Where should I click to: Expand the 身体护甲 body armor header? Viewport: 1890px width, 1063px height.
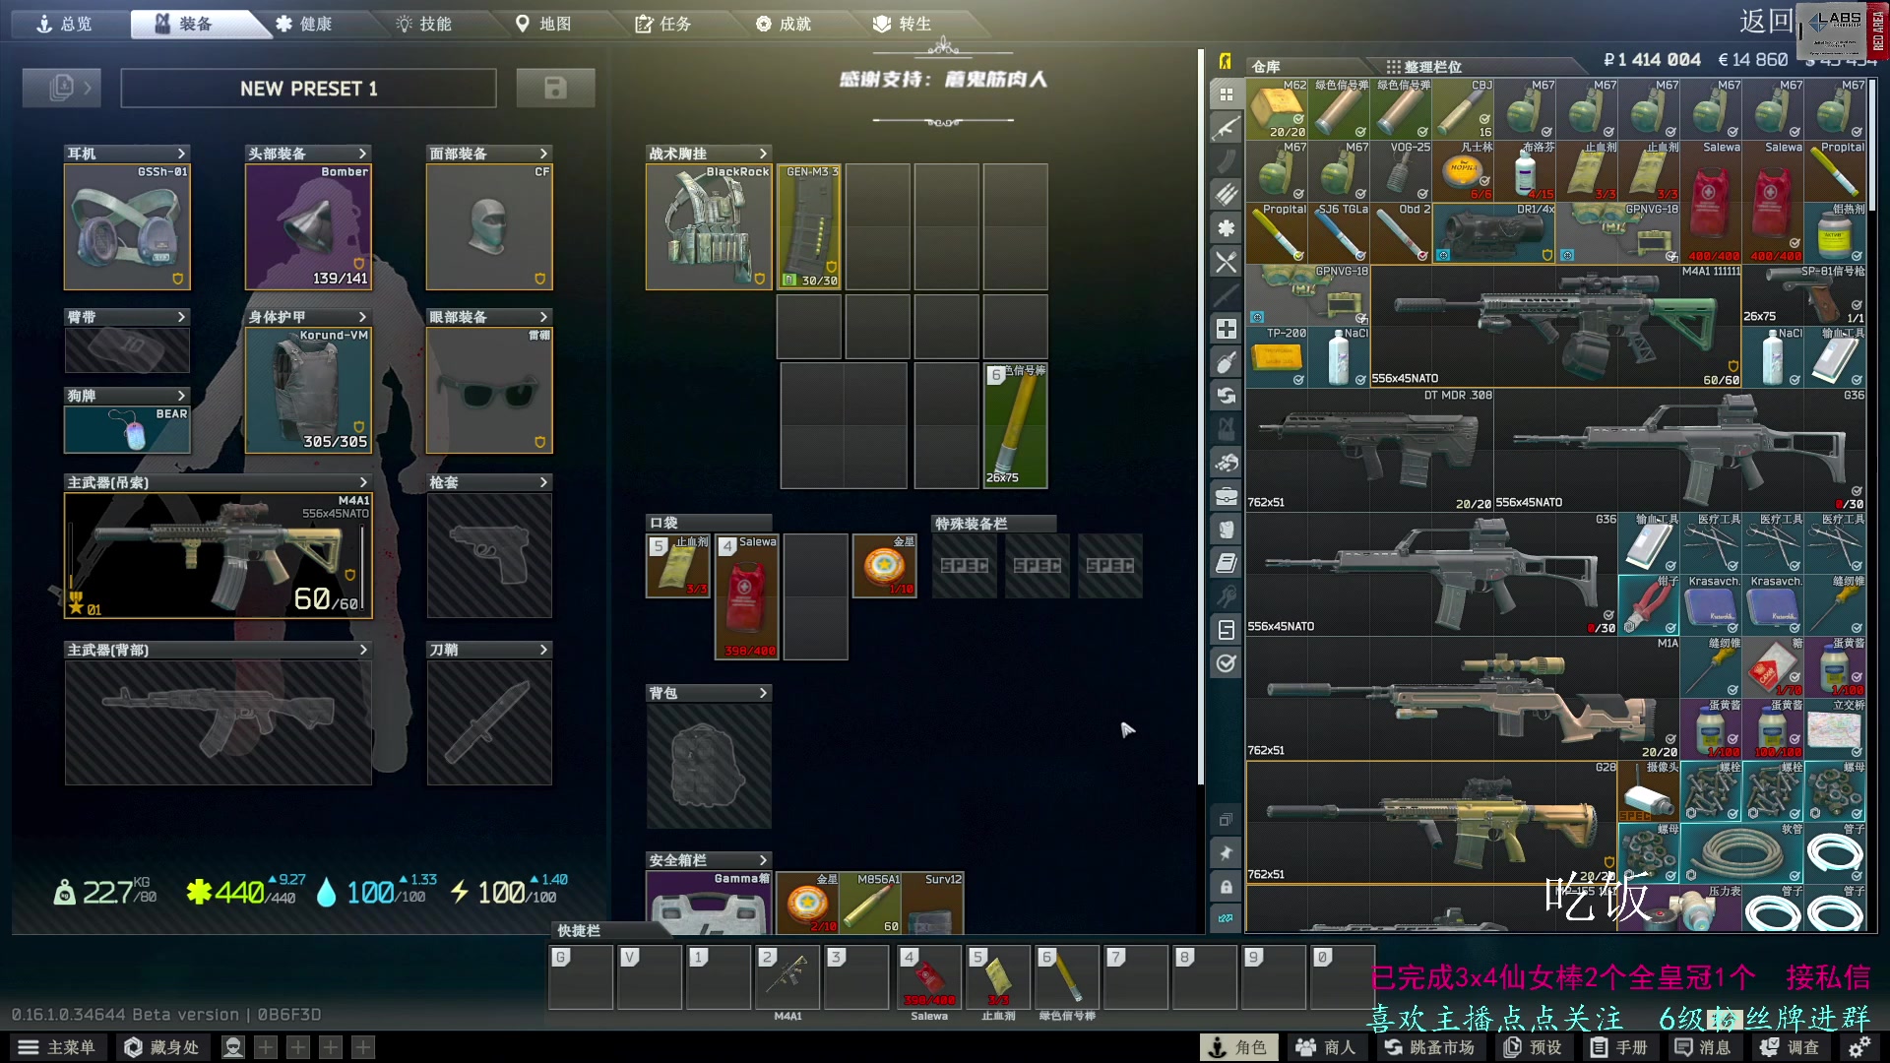[308, 317]
